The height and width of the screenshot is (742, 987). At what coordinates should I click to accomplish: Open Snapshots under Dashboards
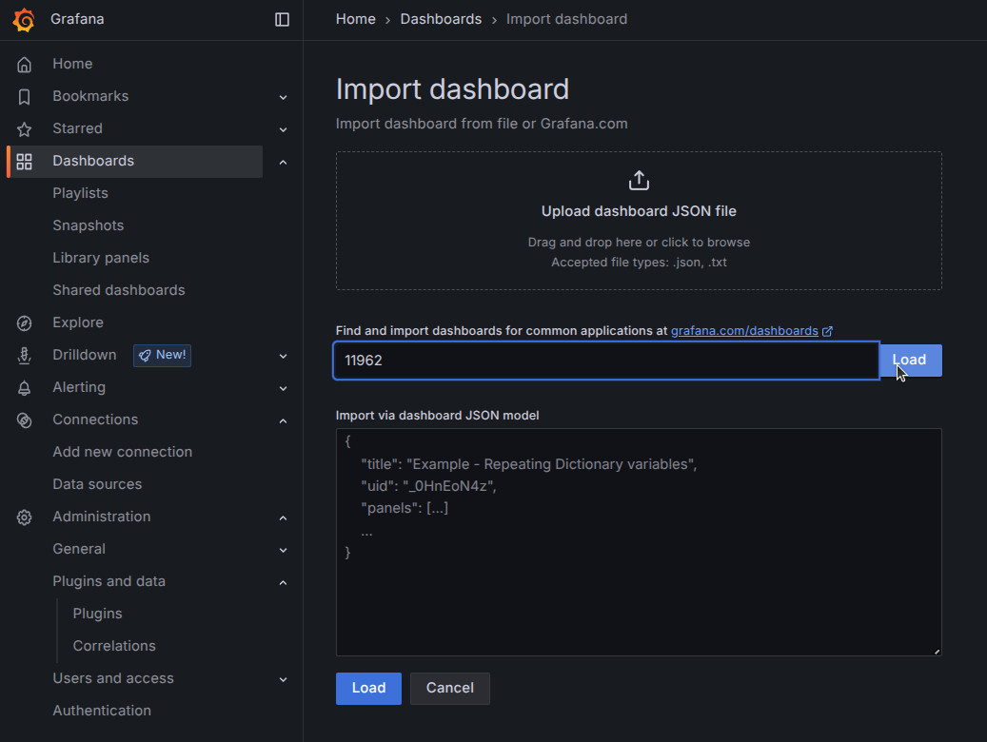click(x=89, y=225)
